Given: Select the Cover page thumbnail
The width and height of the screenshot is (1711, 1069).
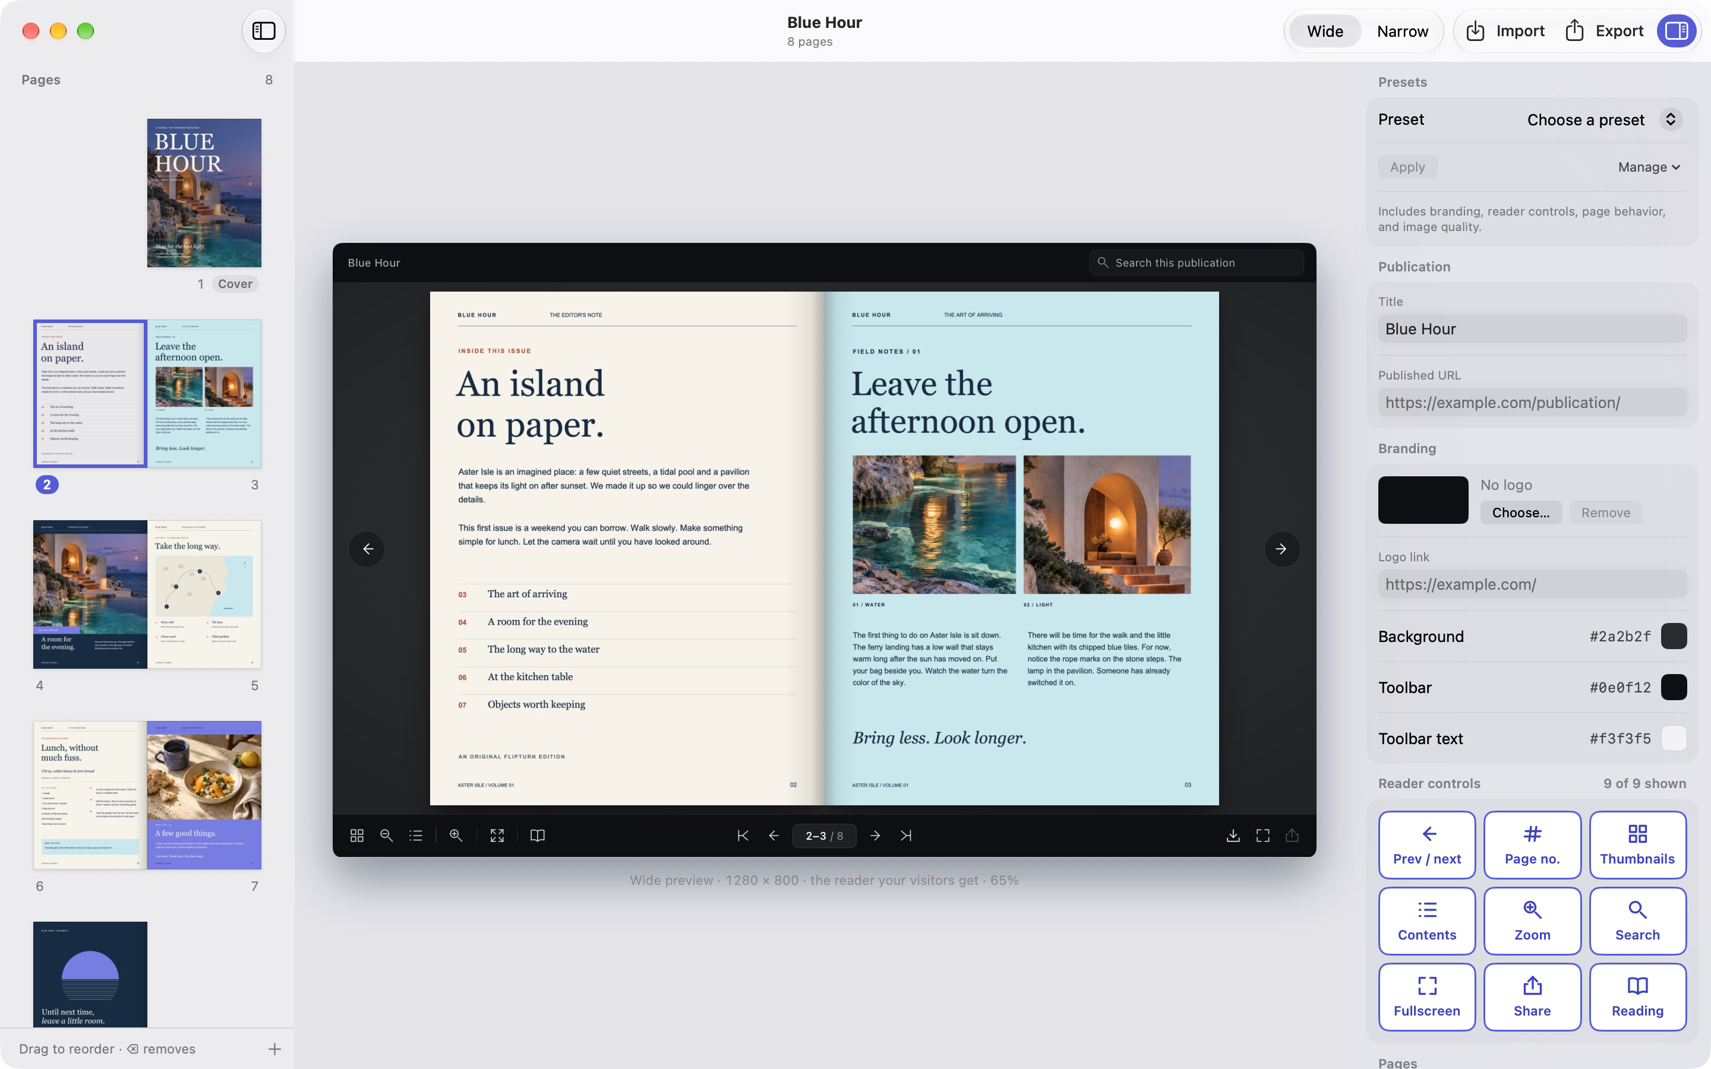Looking at the screenshot, I should click(x=204, y=193).
